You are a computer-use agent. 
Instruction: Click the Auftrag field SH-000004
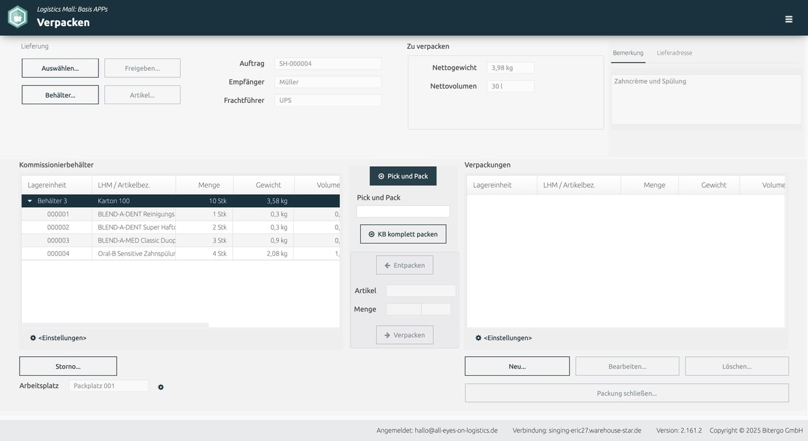click(x=328, y=63)
